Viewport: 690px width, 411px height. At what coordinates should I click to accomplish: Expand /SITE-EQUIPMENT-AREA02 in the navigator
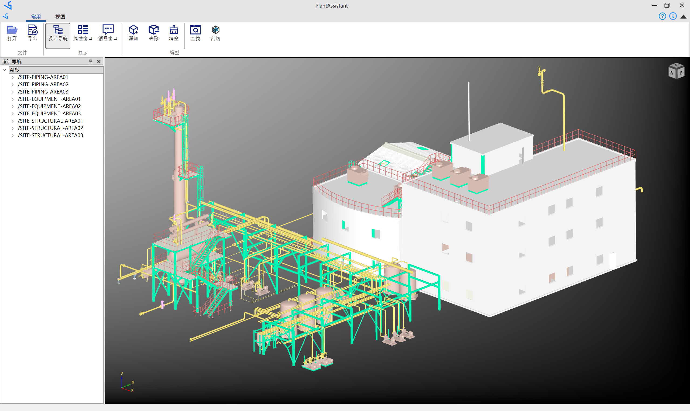pos(13,106)
